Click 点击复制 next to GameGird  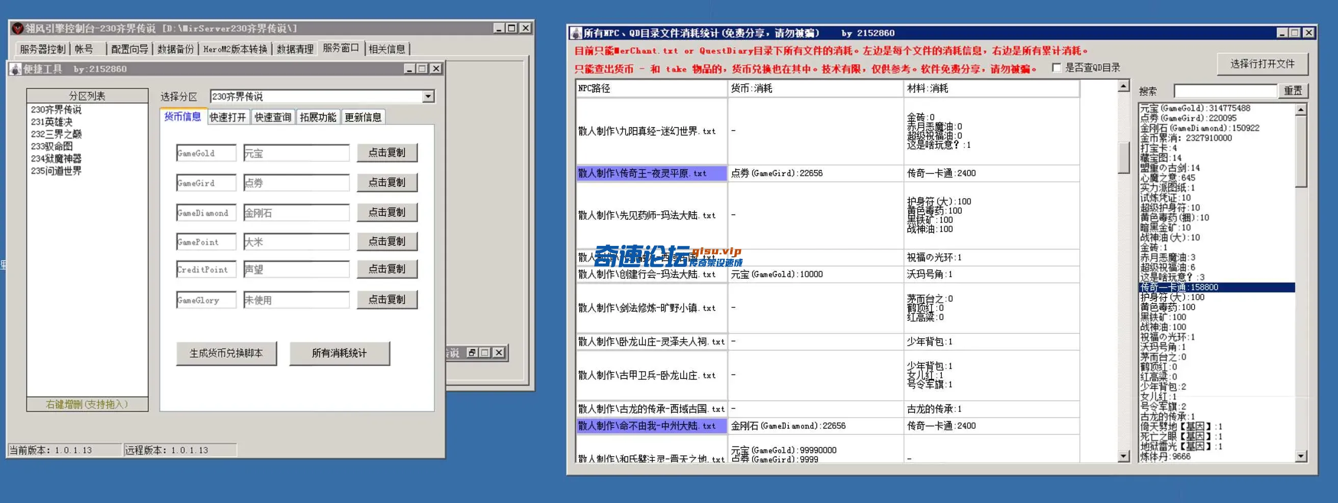(387, 183)
